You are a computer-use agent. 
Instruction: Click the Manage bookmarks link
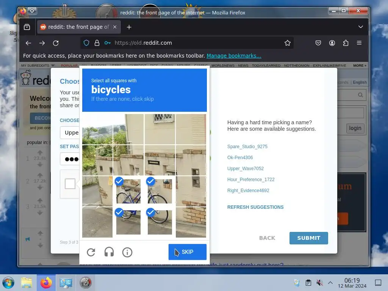pyautogui.click(x=234, y=56)
